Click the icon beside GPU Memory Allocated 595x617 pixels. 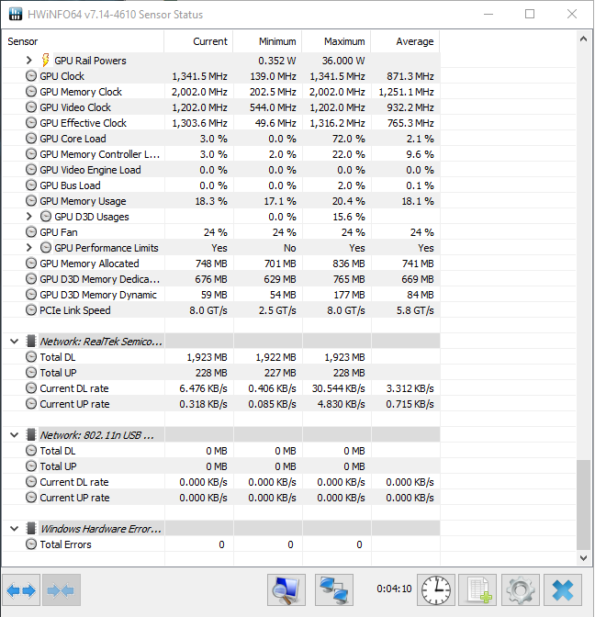coord(31,264)
